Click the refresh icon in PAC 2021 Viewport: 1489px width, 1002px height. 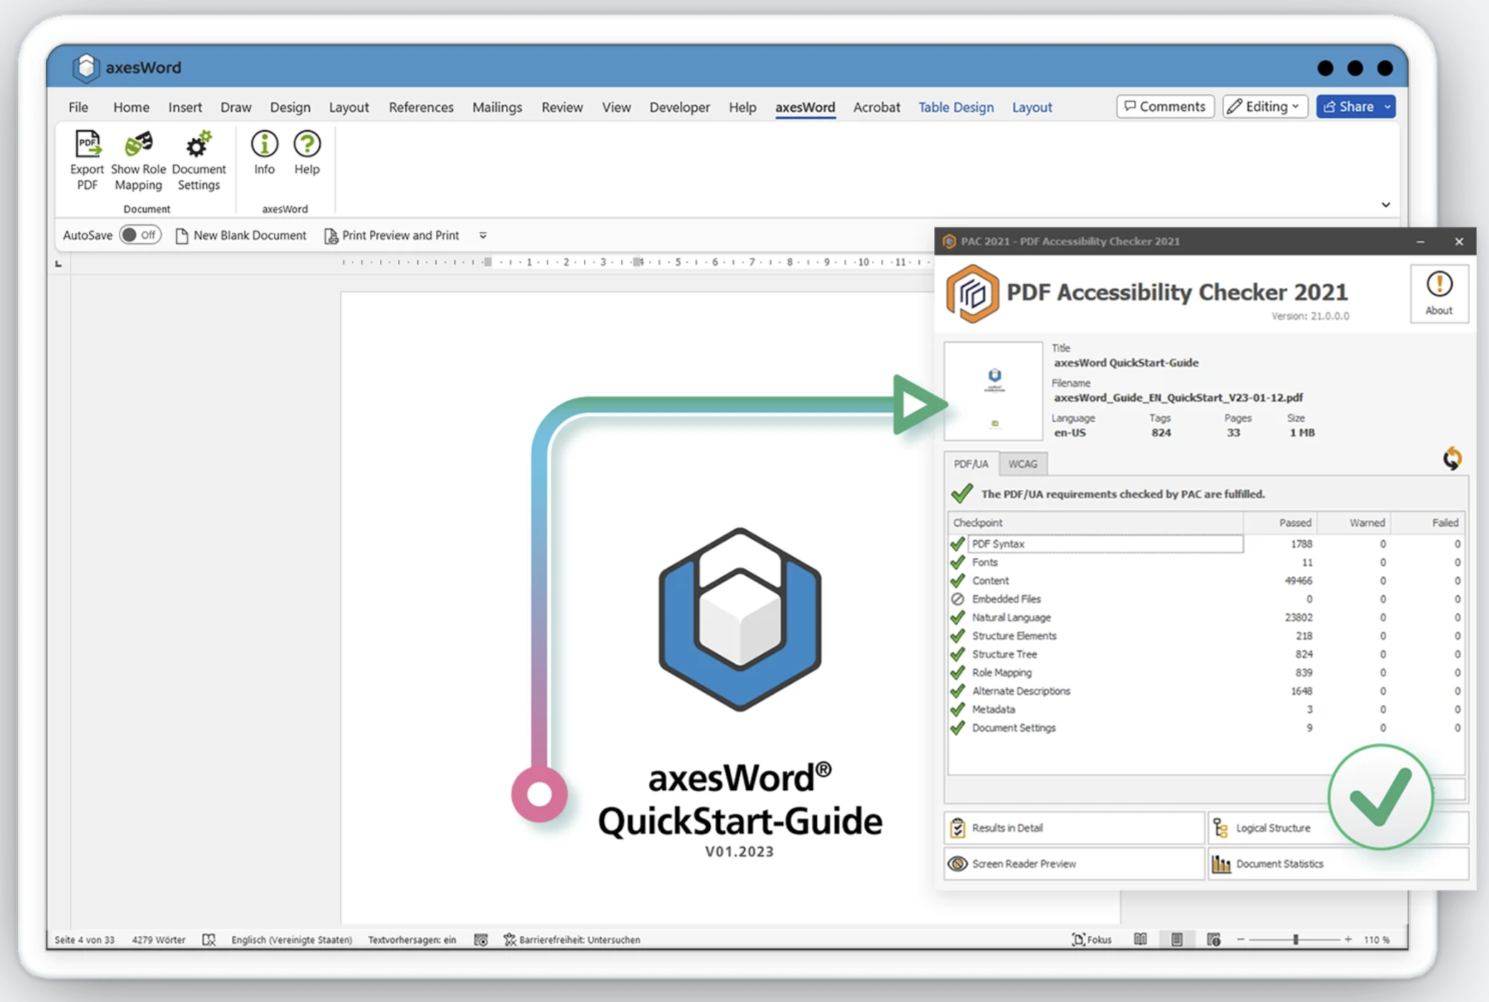tap(1452, 458)
